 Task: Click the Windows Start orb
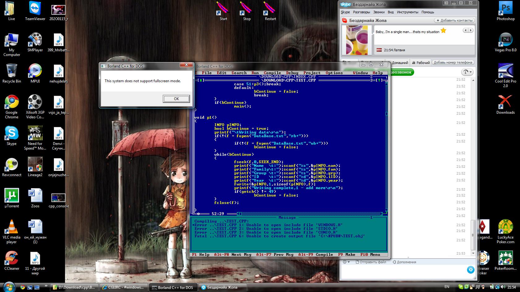click(x=9, y=287)
